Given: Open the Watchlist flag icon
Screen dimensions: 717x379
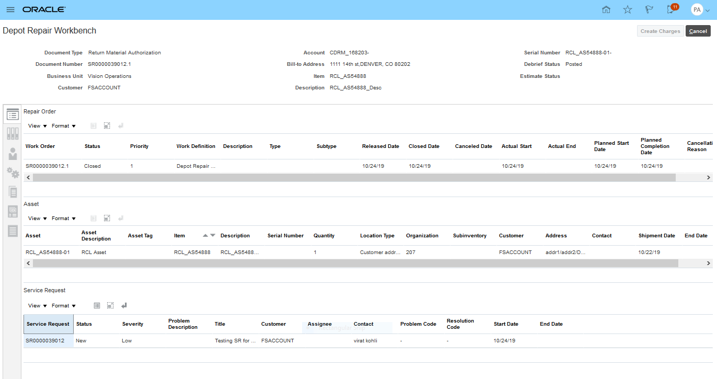Looking at the screenshot, I should point(649,9).
